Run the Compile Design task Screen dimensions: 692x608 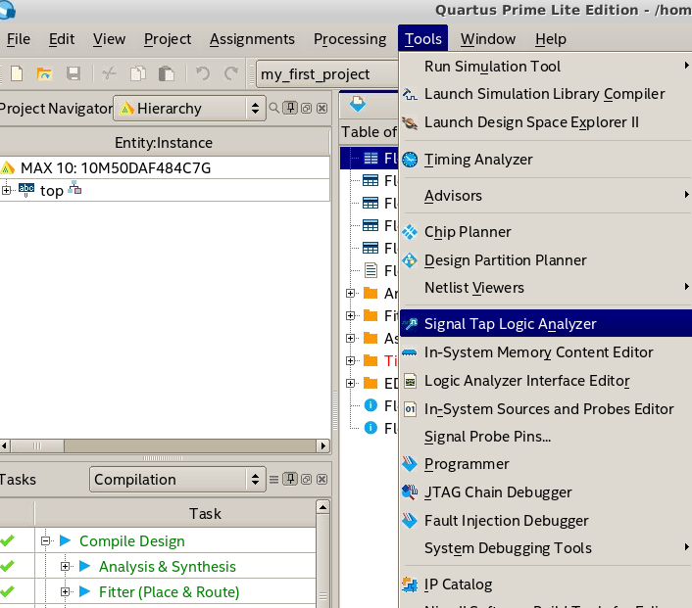(x=65, y=540)
